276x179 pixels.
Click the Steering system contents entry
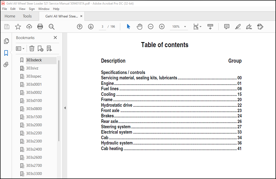[x=171, y=127]
